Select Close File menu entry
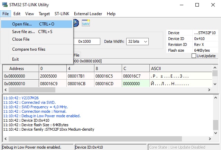This screenshot has height=150, width=221. point(37,39)
